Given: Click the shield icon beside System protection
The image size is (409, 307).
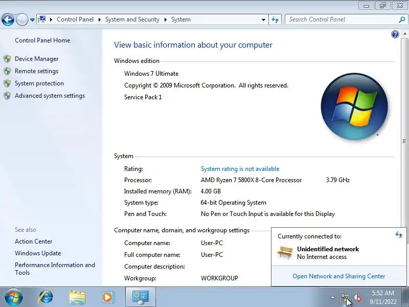Looking at the screenshot, I should coord(7,83).
